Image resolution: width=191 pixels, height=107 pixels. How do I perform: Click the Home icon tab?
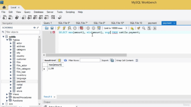pos(4,7)
